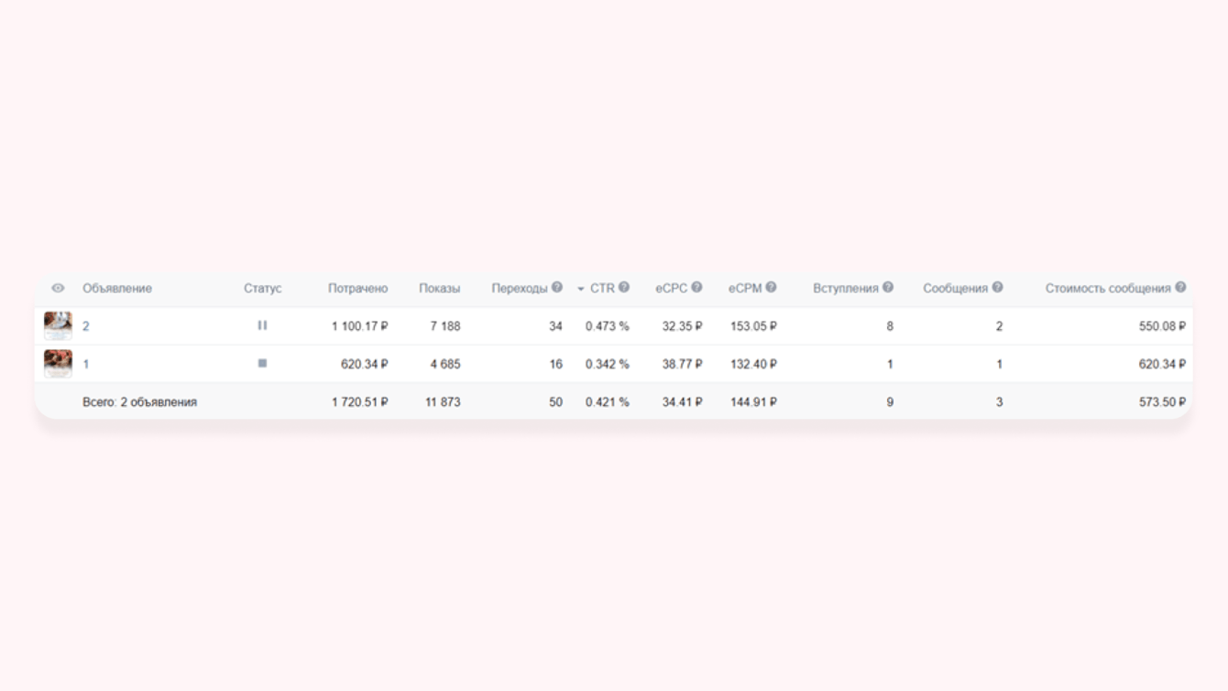The height and width of the screenshot is (691, 1228).
Task: Select the eCPM value 153.05 ₽
Action: tap(753, 326)
